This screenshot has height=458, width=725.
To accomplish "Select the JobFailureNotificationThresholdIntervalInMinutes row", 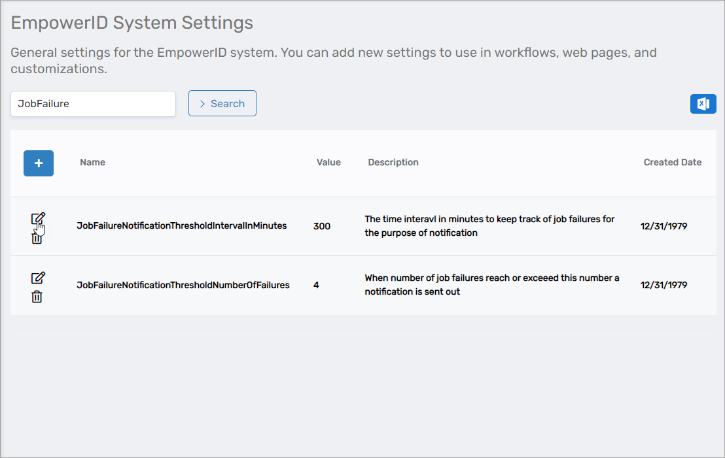I will 181,226.
